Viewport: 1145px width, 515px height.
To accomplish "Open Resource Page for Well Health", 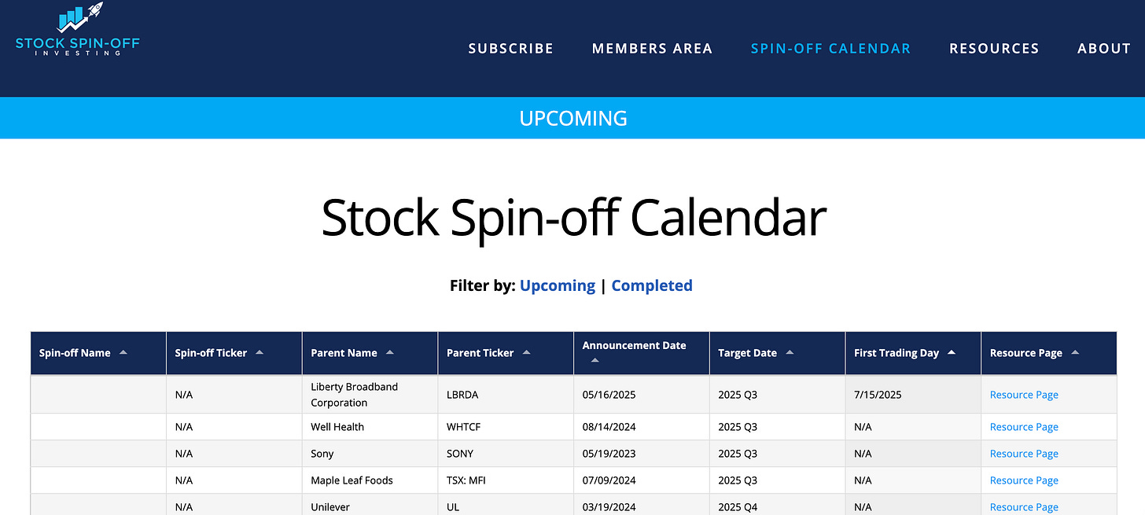I will (1024, 427).
